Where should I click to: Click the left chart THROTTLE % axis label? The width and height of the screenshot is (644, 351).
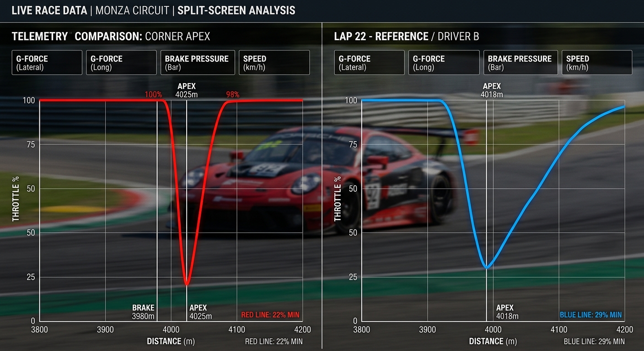point(16,200)
